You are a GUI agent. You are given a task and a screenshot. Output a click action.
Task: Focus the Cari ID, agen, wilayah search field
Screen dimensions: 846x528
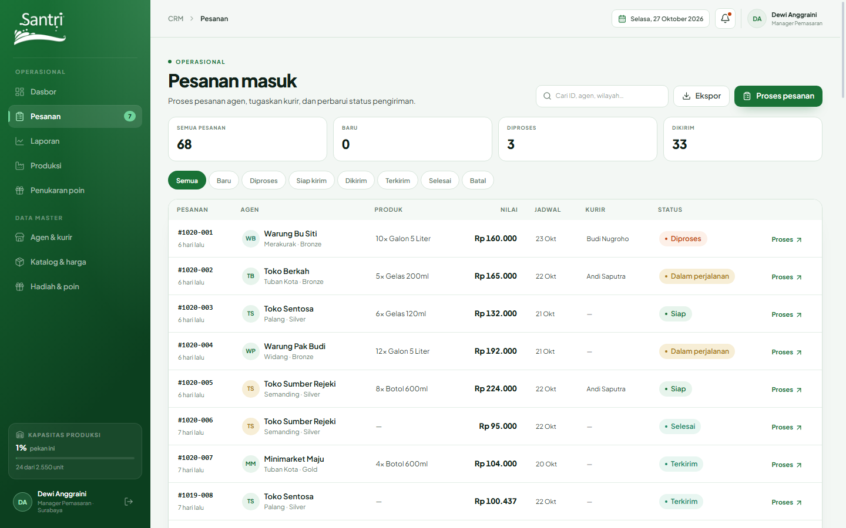pos(602,96)
